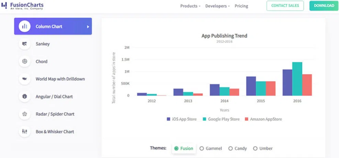Select the Candy theme radio button

point(230,148)
